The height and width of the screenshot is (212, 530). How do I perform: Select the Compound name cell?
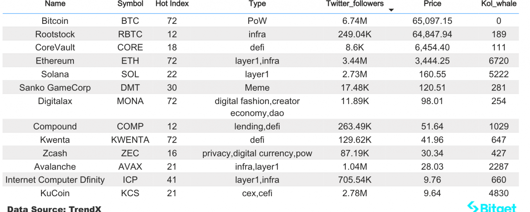click(x=55, y=126)
